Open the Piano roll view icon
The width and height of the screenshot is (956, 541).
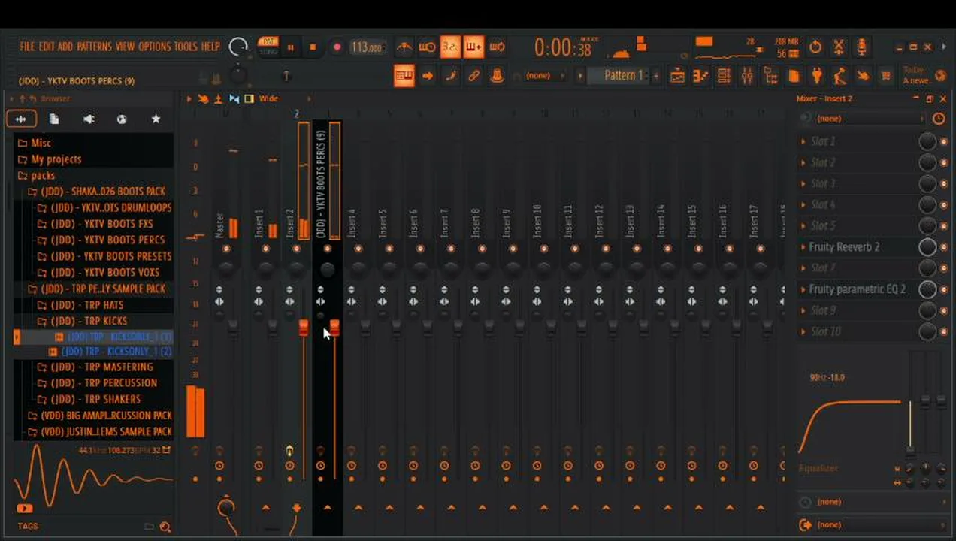(701, 76)
